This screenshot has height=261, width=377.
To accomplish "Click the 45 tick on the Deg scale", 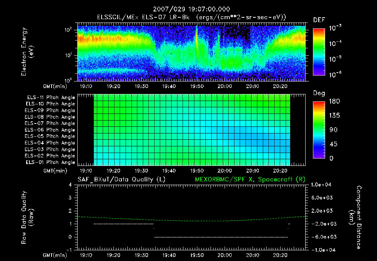I will [334, 144].
